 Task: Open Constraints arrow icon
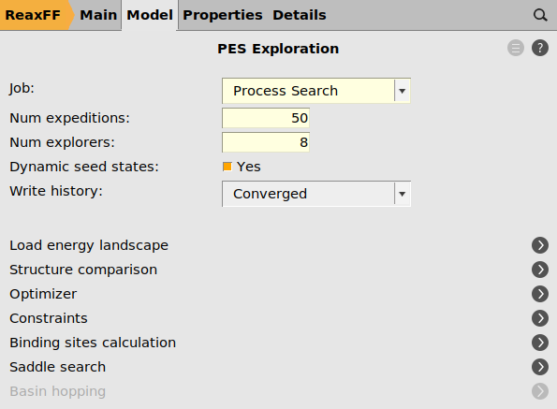(540, 318)
